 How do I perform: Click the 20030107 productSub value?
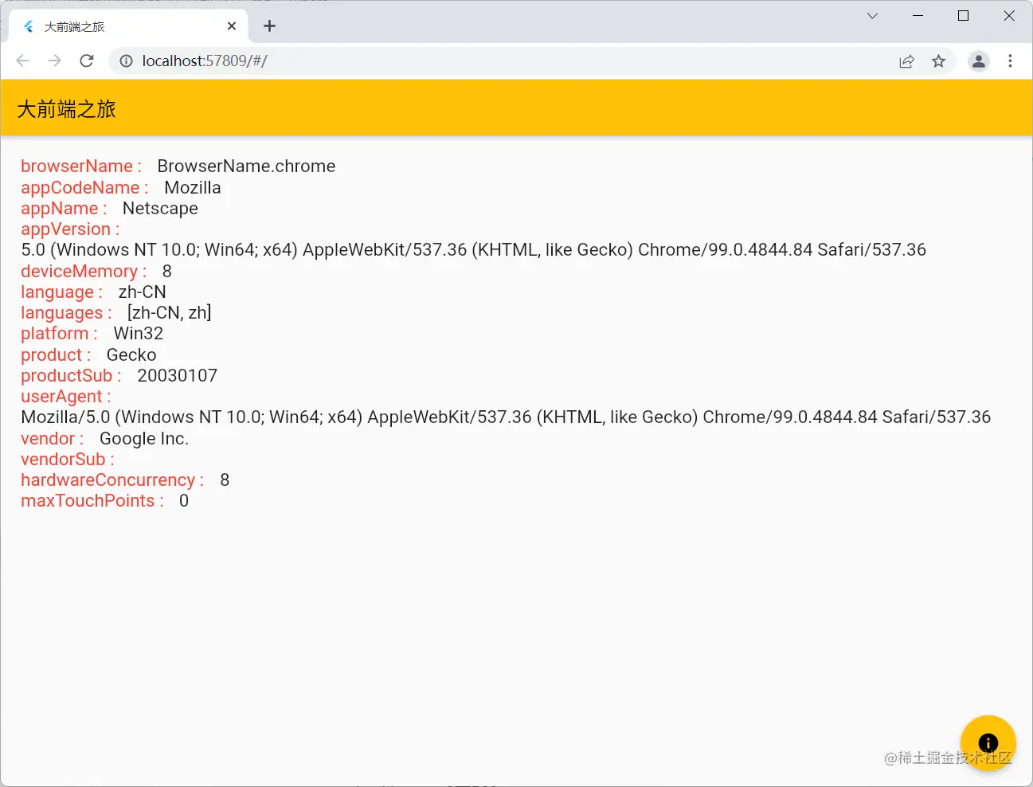177,375
